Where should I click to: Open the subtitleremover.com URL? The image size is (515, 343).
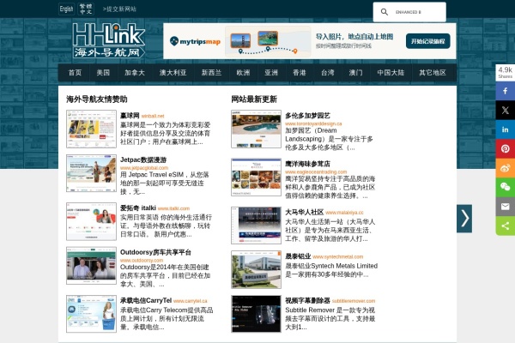click(354, 301)
